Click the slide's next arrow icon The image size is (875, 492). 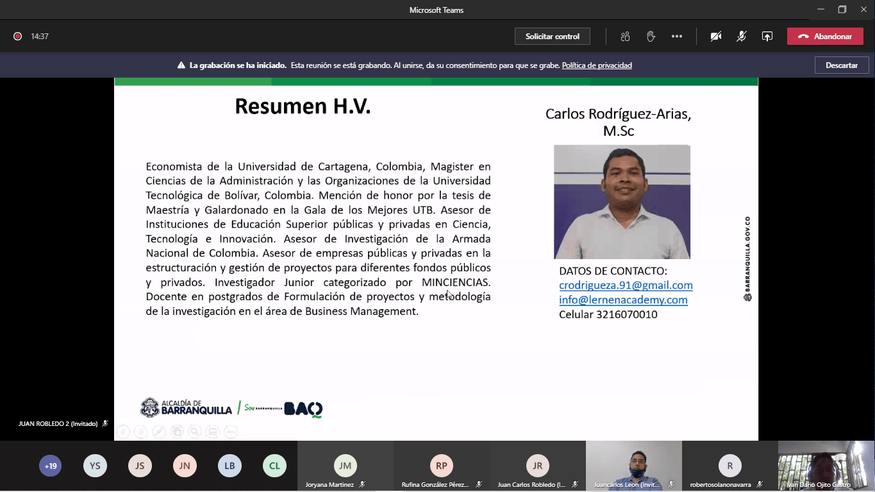[x=140, y=432]
